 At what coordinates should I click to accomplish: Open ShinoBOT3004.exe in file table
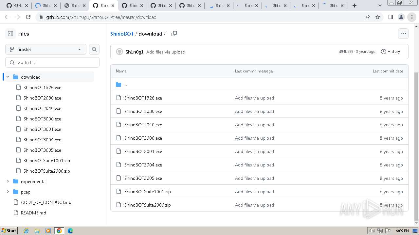click(143, 165)
